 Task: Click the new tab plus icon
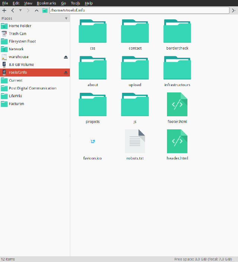[4, 10]
